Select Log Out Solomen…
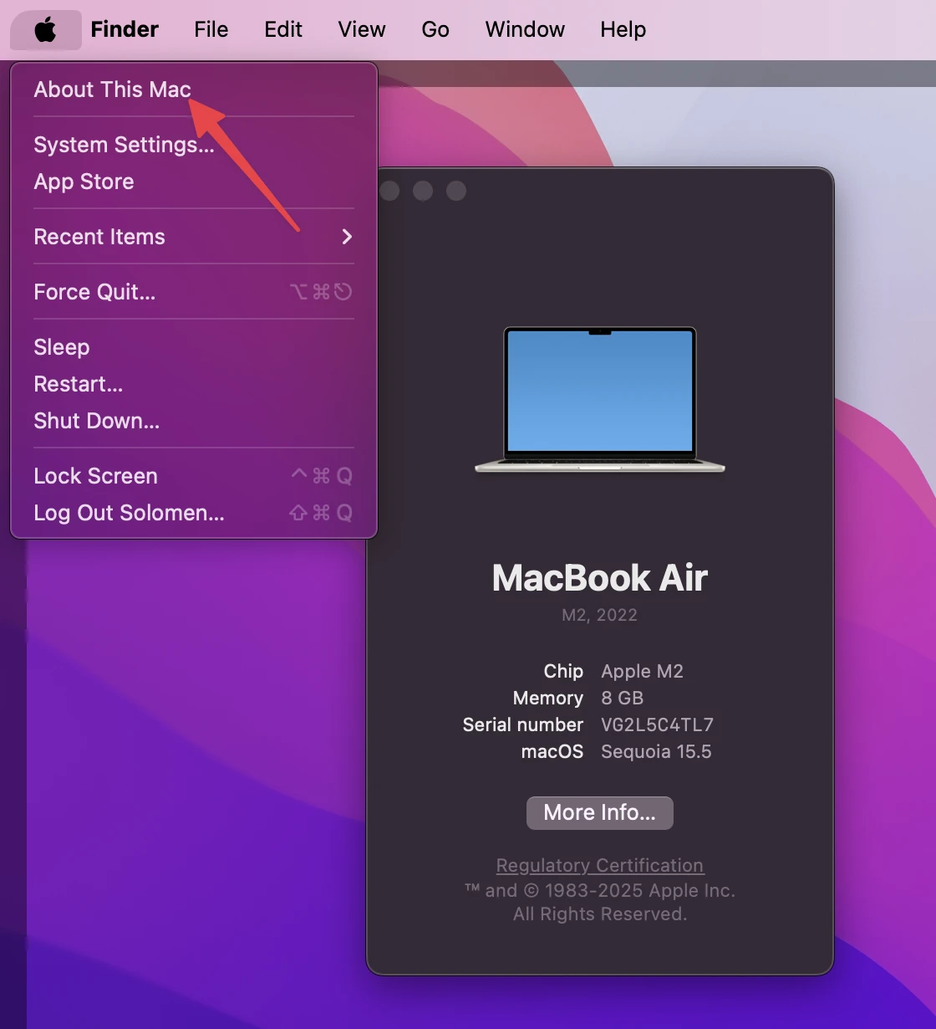Image resolution: width=936 pixels, height=1029 pixels. [194, 513]
